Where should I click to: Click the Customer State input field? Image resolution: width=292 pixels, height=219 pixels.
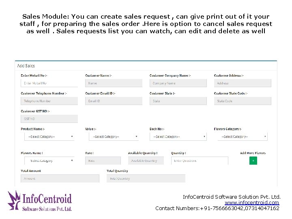pos(178,101)
